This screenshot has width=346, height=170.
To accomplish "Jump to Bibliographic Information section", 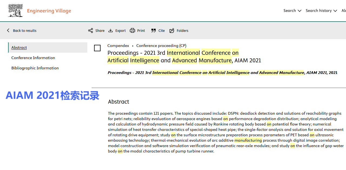I will pyautogui.click(x=35, y=68).
